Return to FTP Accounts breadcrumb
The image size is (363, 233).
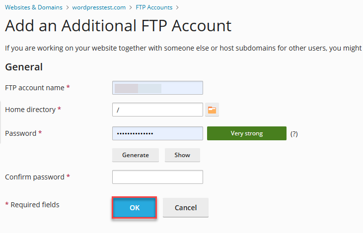point(154,7)
